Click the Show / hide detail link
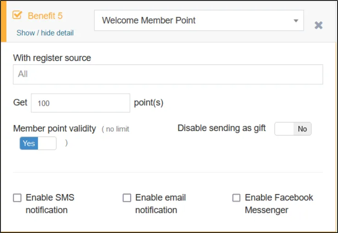338x233 pixels. (x=45, y=33)
